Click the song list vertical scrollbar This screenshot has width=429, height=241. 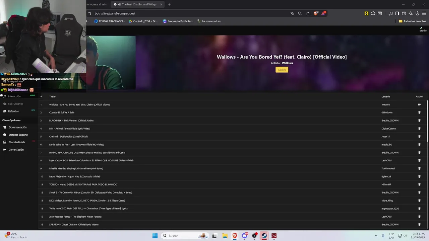(x=427, y=120)
